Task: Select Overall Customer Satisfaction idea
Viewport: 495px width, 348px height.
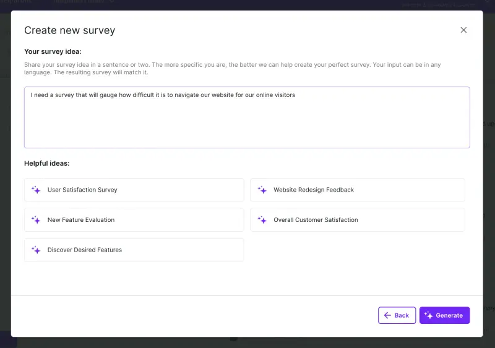Action: tap(358, 220)
